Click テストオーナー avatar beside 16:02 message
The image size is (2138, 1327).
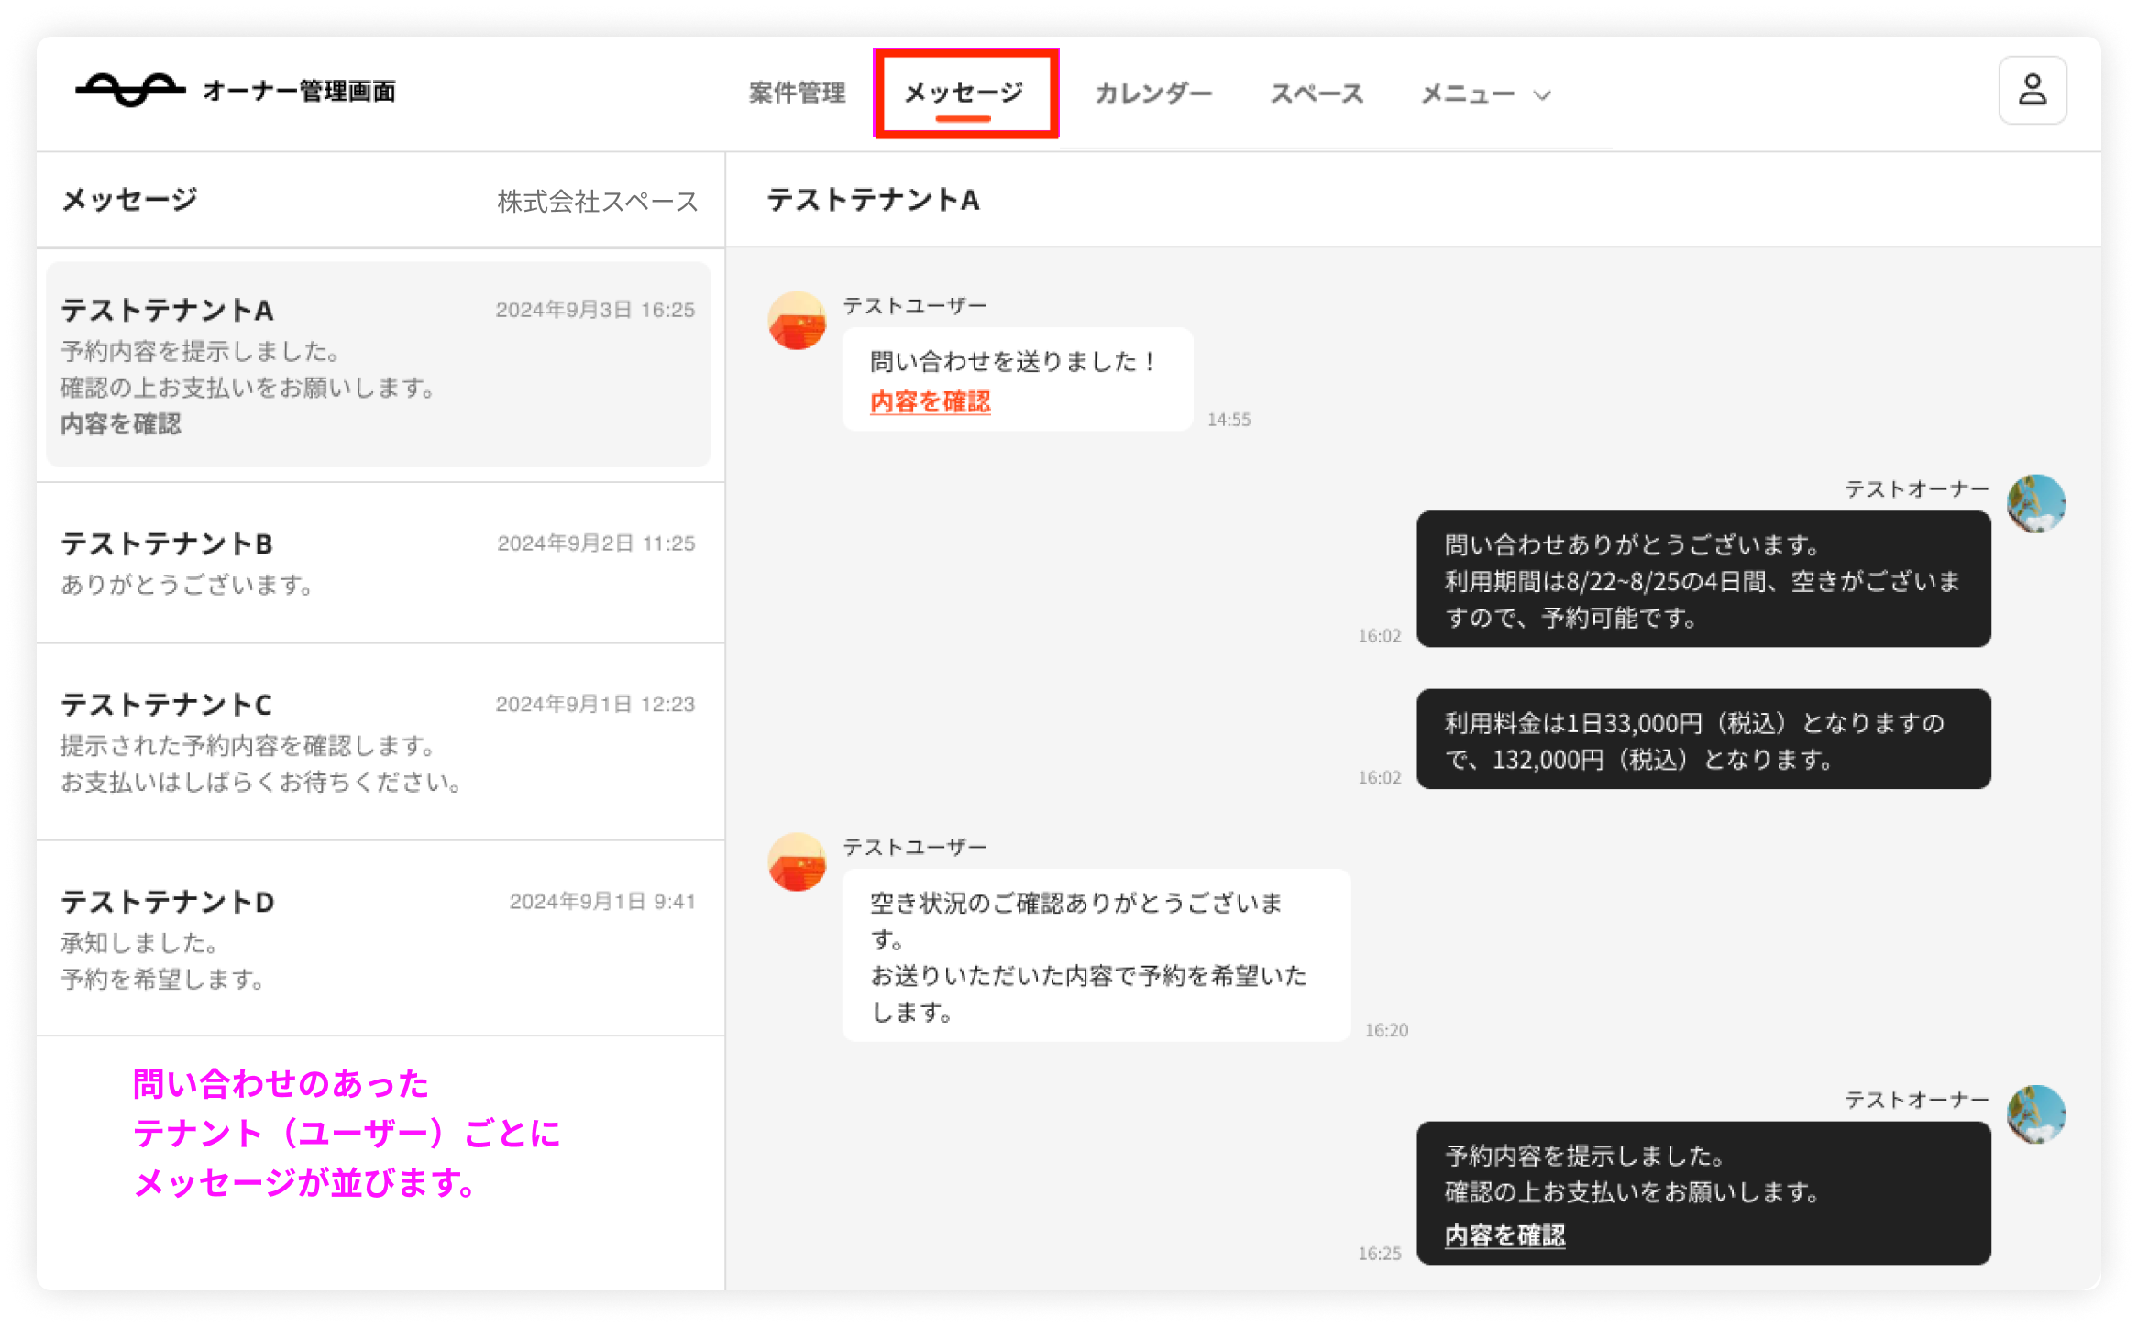pos(2035,503)
